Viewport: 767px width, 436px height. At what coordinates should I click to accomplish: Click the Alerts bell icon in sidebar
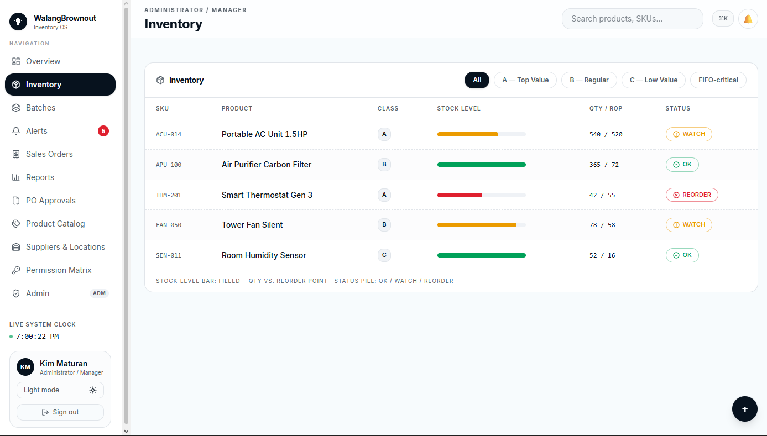point(16,131)
